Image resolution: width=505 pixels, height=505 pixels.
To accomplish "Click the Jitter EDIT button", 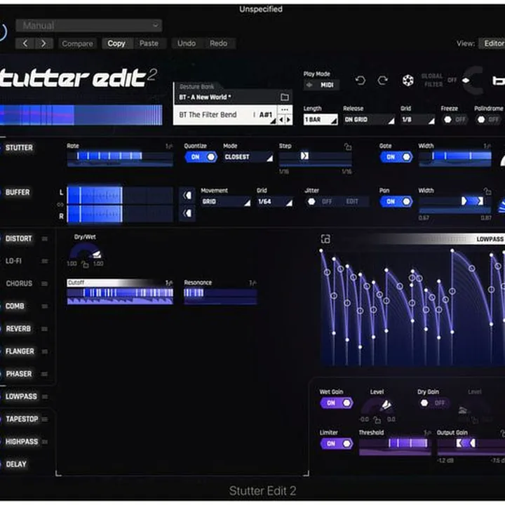I will pos(352,201).
